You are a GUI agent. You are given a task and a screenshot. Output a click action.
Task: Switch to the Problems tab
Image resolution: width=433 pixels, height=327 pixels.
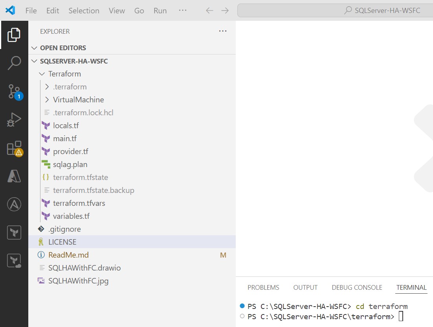pos(263,287)
